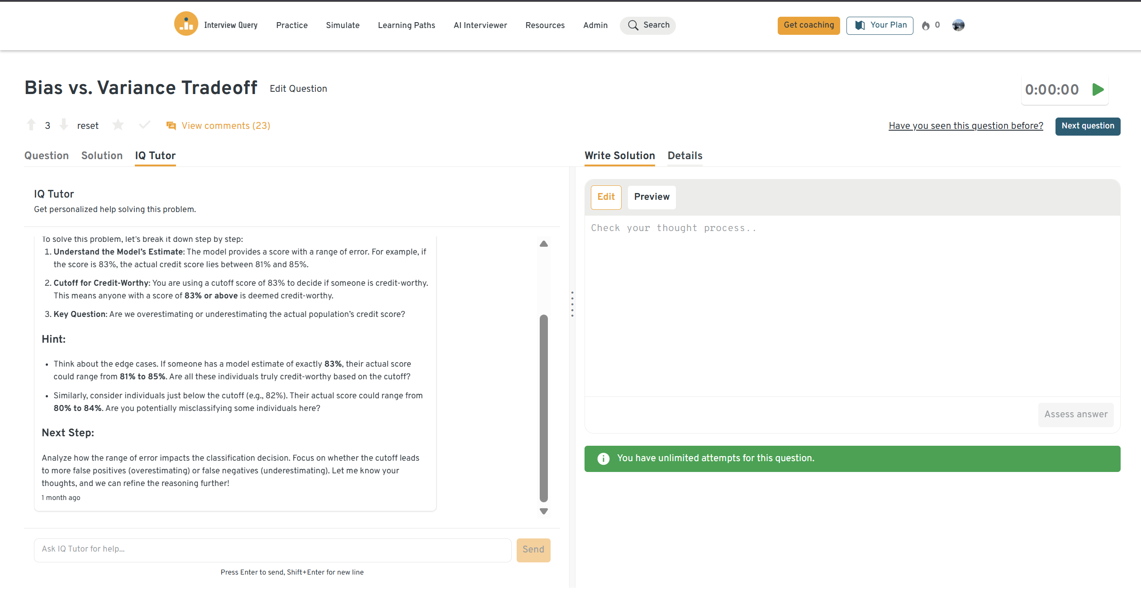Focus the Ask IQ Tutor input field
This screenshot has height=599, width=1141.
pos(272,549)
